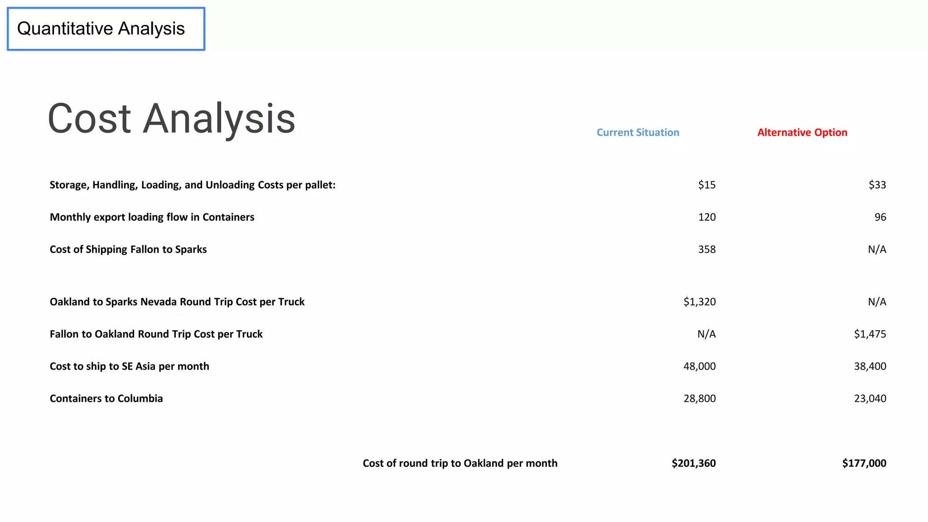Viewport: 928px width, 522px height.
Task: Click the $1,475 alternative truck cost
Action: 870,334
